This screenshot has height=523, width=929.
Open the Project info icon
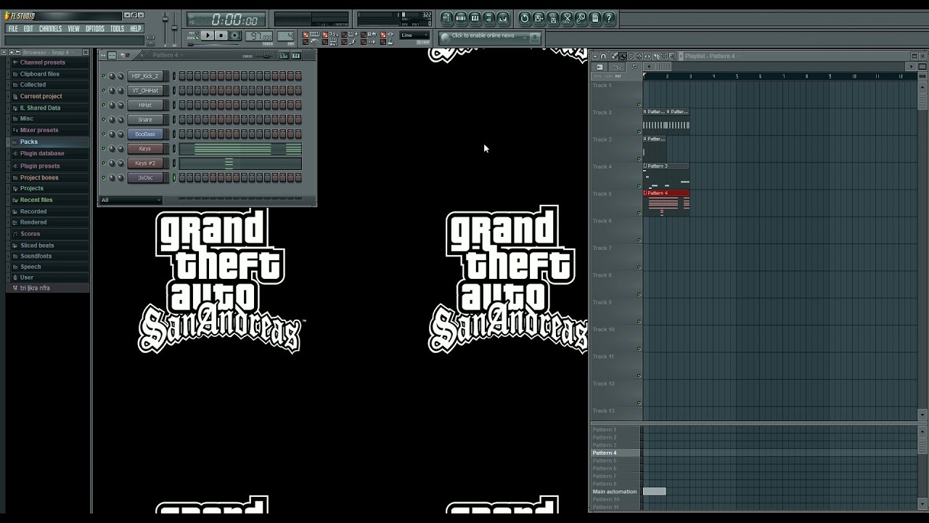595,18
